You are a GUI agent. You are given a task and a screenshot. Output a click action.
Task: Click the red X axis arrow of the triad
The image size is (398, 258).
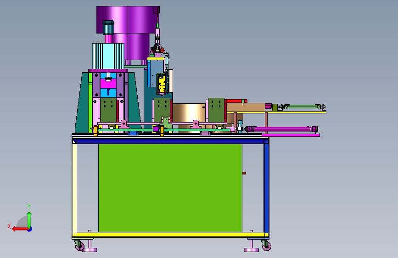[20, 229]
